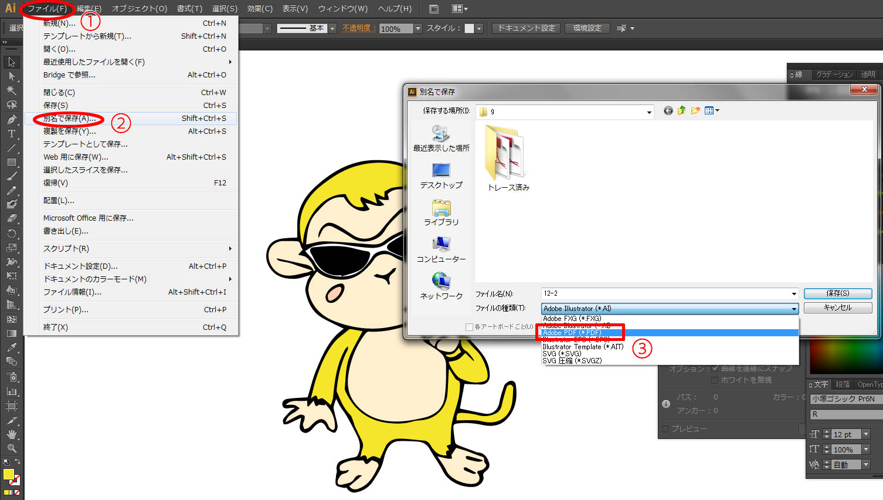This screenshot has width=883, height=500.
Task: Go up one folder level in save dialog
Action: click(681, 111)
